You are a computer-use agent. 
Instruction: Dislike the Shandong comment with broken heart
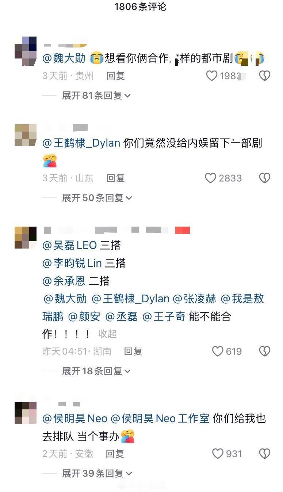click(264, 178)
